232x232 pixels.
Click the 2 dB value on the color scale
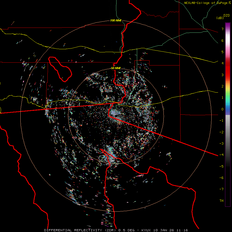[222, 86]
